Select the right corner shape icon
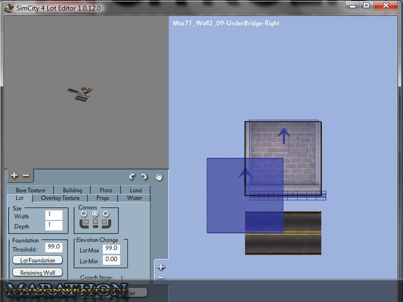This screenshot has width=403, height=302. [106, 223]
